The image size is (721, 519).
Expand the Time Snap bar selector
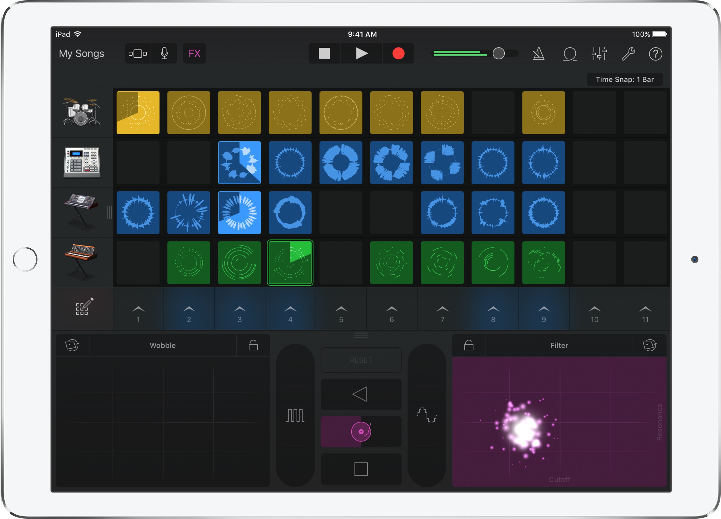616,79
